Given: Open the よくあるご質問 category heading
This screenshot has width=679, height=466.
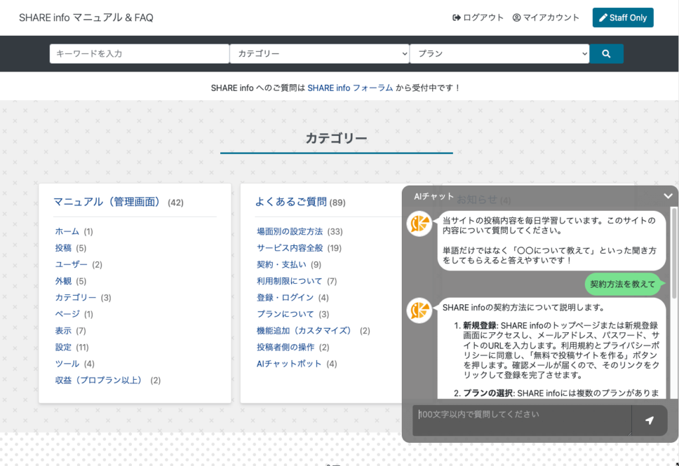Looking at the screenshot, I should click(x=290, y=202).
